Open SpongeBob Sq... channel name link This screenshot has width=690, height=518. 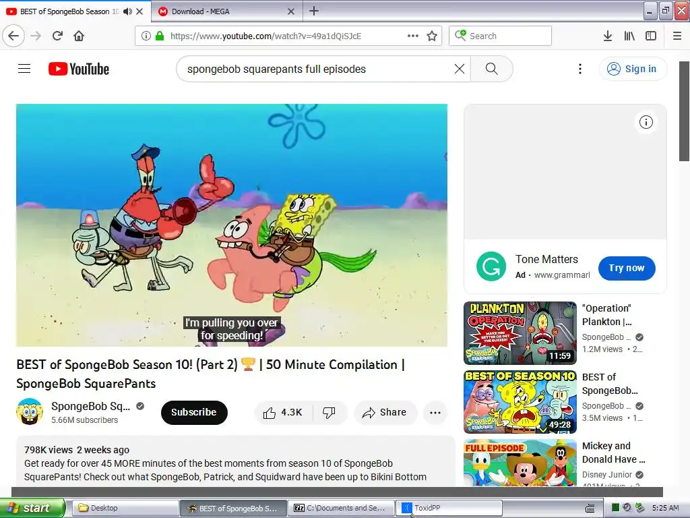(91, 406)
